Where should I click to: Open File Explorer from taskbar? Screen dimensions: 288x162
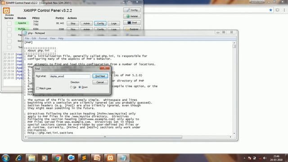tap(31, 158)
